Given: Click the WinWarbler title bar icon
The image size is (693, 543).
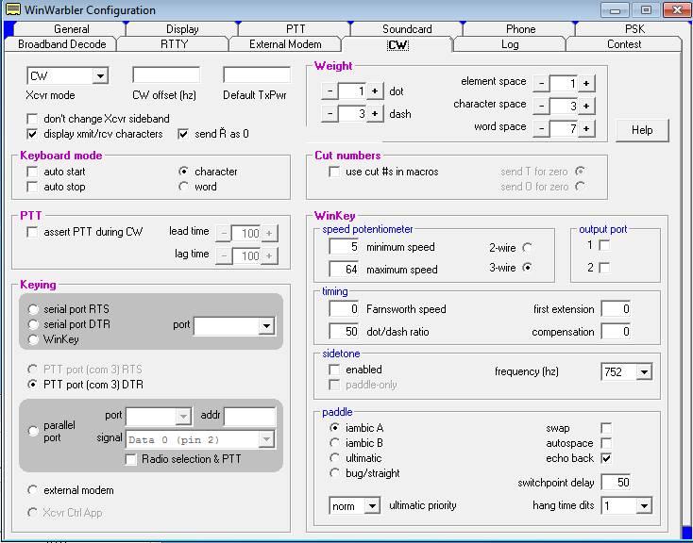Looking at the screenshot, I should (x=13, y=9).
